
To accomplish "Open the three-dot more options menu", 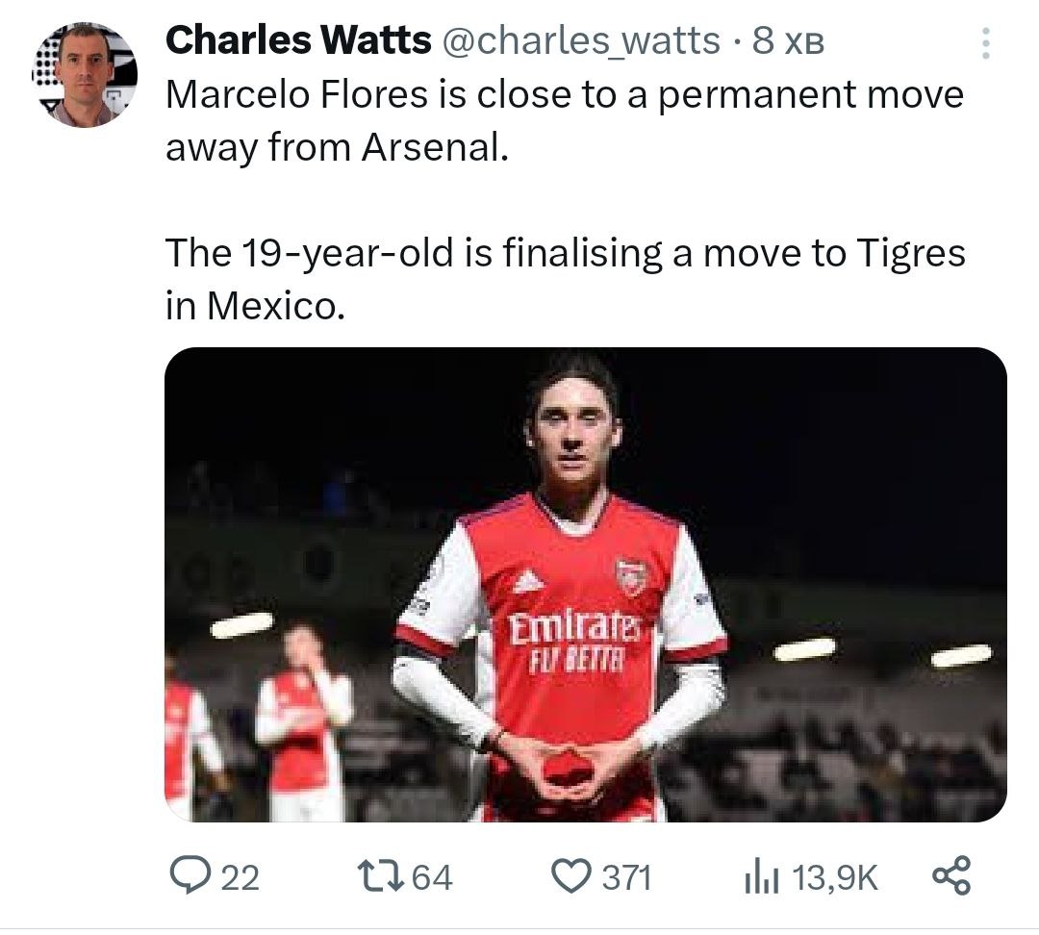I will click(984, 43).
